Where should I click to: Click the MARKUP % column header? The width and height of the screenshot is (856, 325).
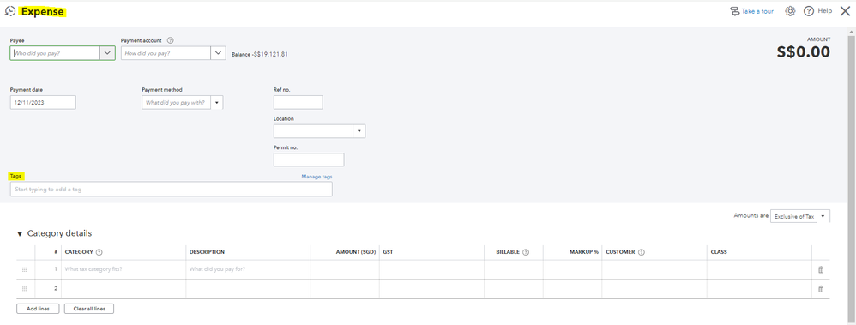click(583, 252)
